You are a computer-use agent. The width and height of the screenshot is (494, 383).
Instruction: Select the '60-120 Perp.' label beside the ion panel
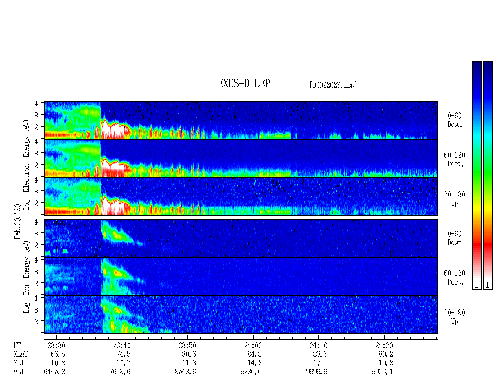tap(454, 278)
